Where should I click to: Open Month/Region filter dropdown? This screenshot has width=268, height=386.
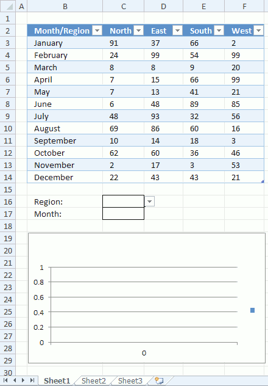coord(97,31)
